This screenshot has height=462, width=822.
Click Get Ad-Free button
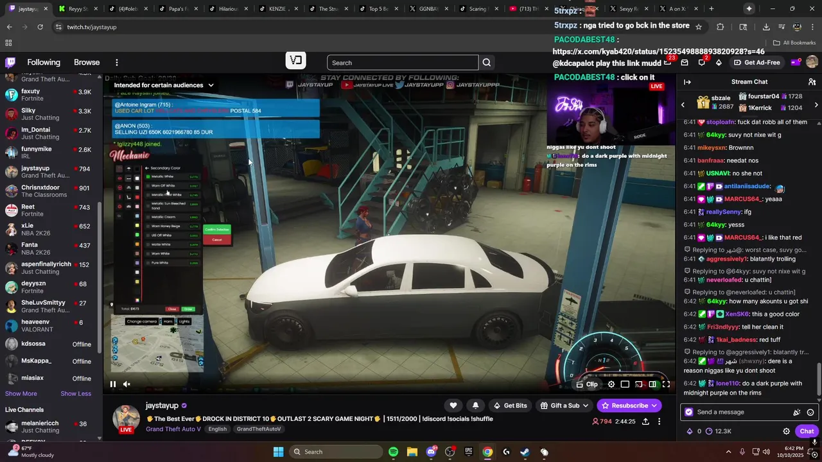click(756, 62)
